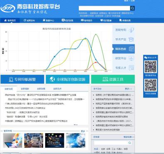This screenshot has height=154, width=164.
Task: Select the first active news tab
Action: point(9,89)
